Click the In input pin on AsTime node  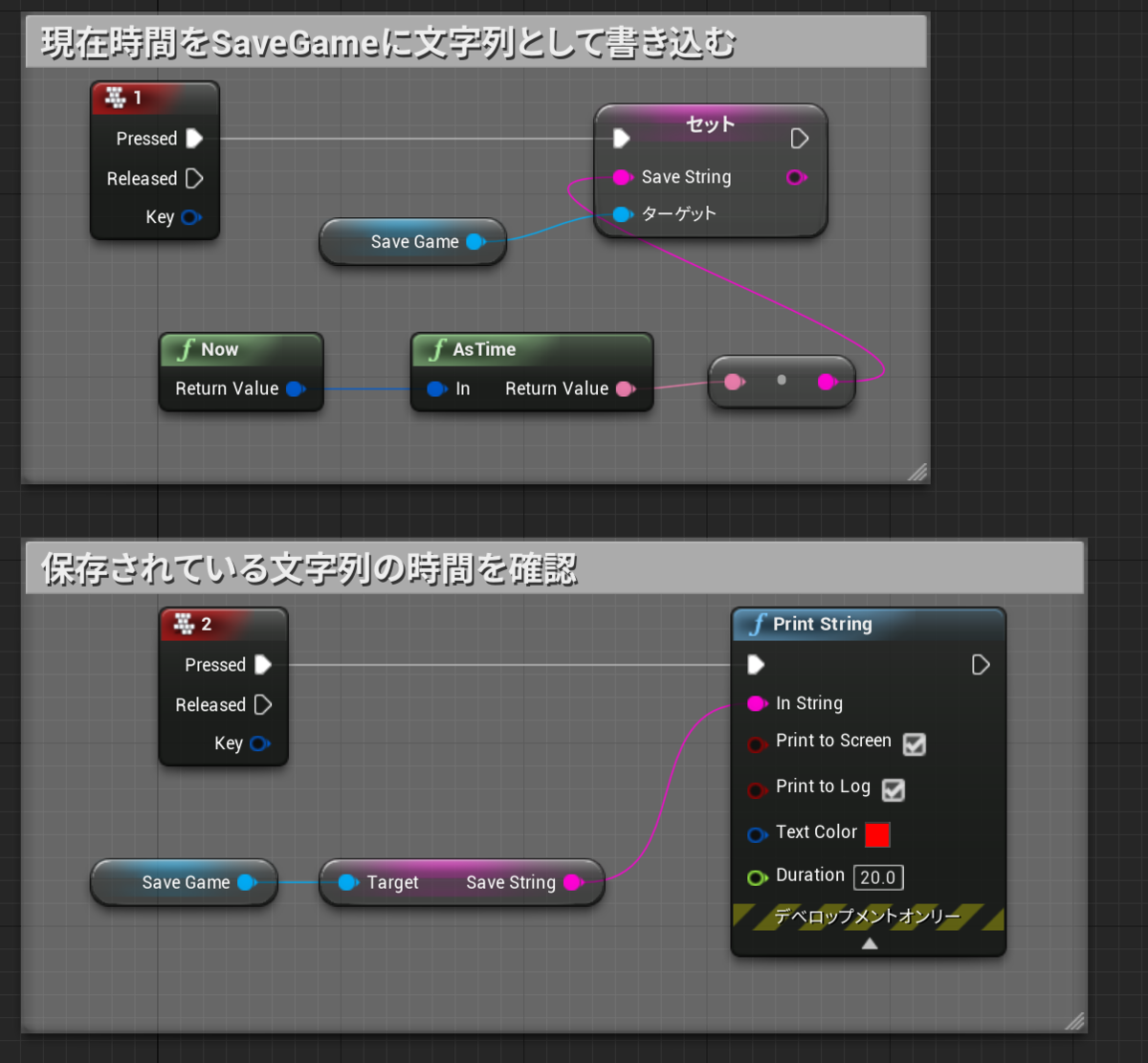(x=437, y=388)
